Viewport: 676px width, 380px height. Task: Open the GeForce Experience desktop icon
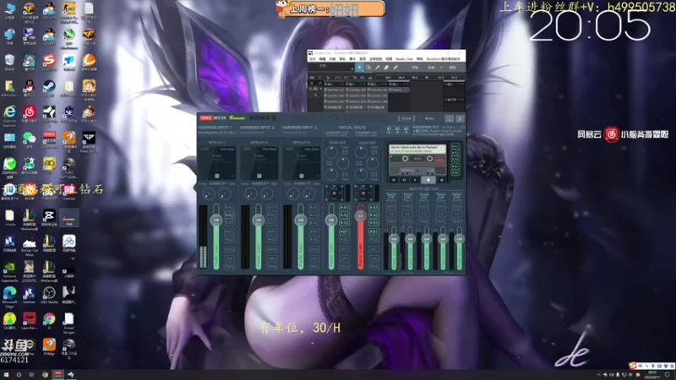pyautogui.click(x=9, y=271)
